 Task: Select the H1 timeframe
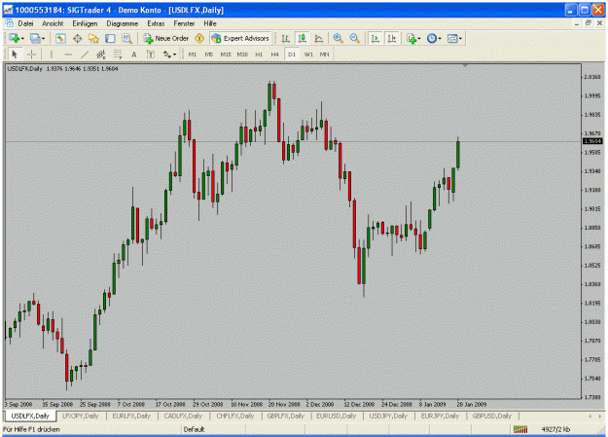(x=259, y=55)
